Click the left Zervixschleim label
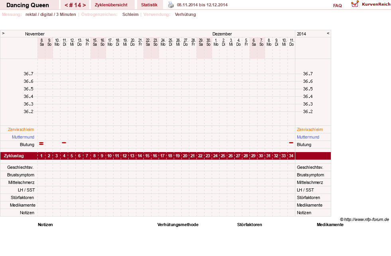This screenshot has height=256, width=391. pyautogui.click(x=21, y=129)
